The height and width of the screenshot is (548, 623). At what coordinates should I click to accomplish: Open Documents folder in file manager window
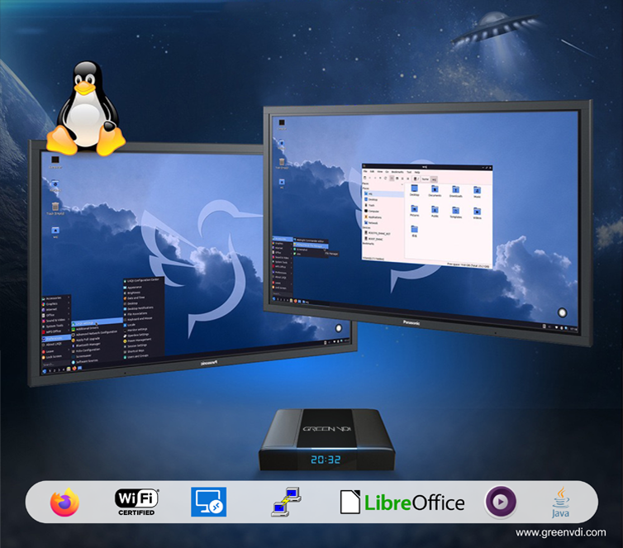(435, 191)
